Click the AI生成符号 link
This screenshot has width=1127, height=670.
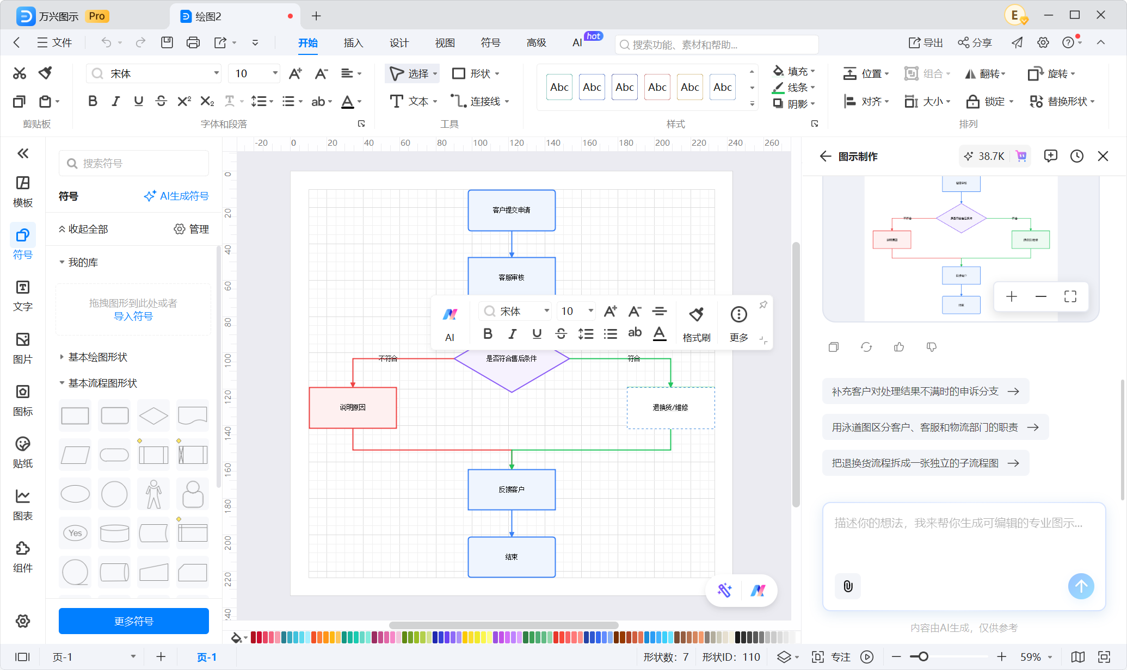(x=176, y=196)
